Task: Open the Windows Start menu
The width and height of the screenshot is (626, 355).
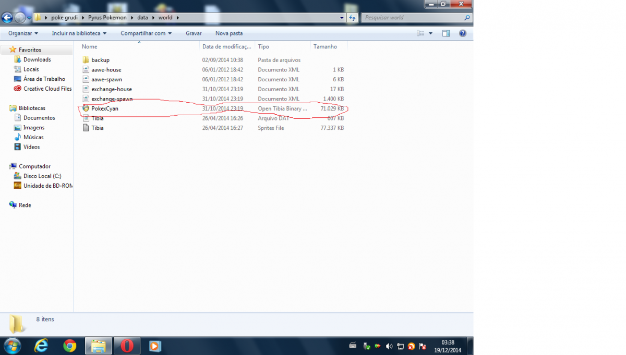Action: pyautogui.click(x=12, y=346)
